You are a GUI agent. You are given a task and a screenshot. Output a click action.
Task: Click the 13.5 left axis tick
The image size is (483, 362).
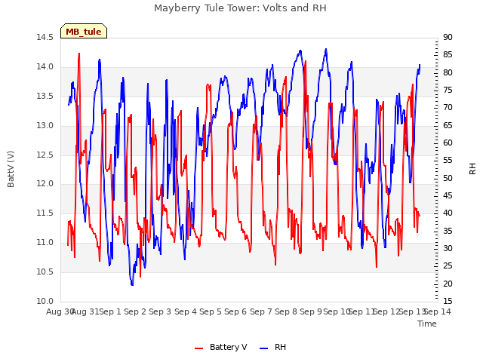[x=45, y=96]
